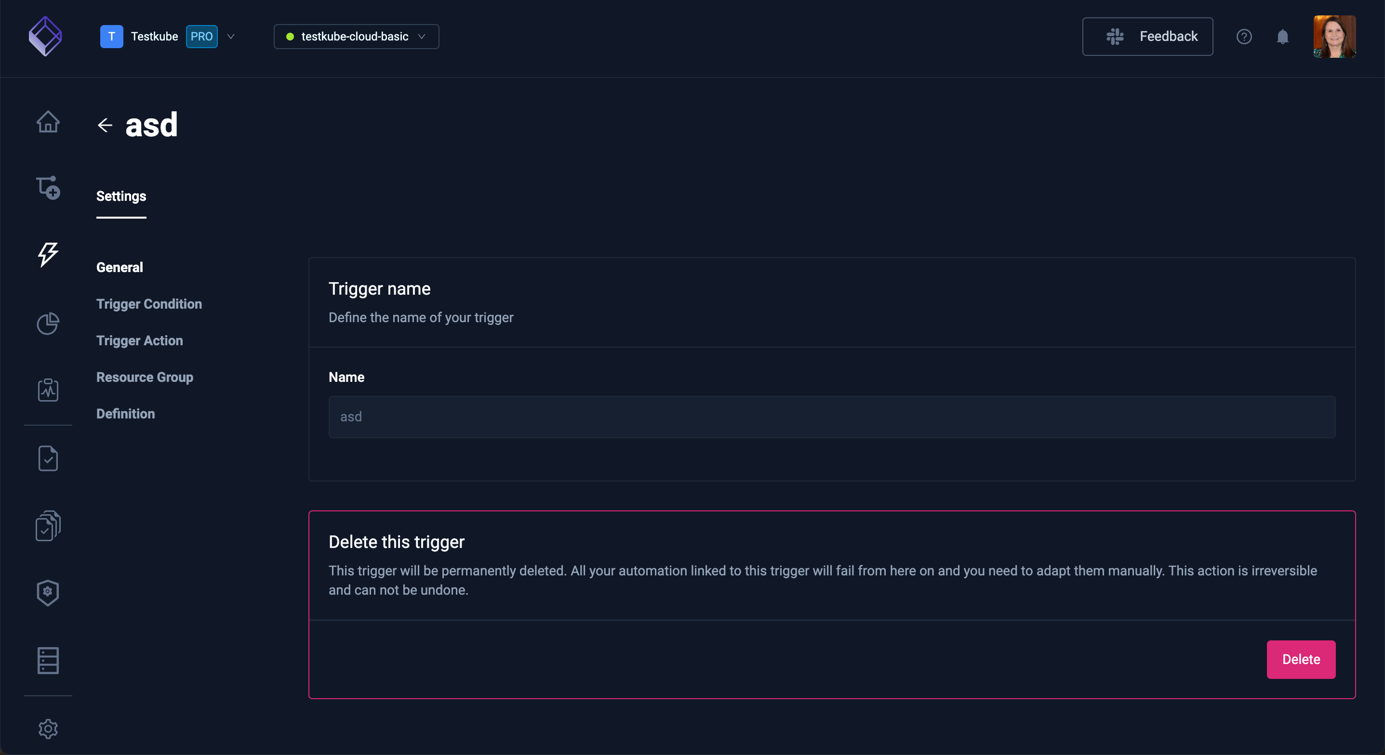Image resolution: width=1385 pixels, height=755 pixels.
Task: Click the Definition tab
Action: [126, 414]
